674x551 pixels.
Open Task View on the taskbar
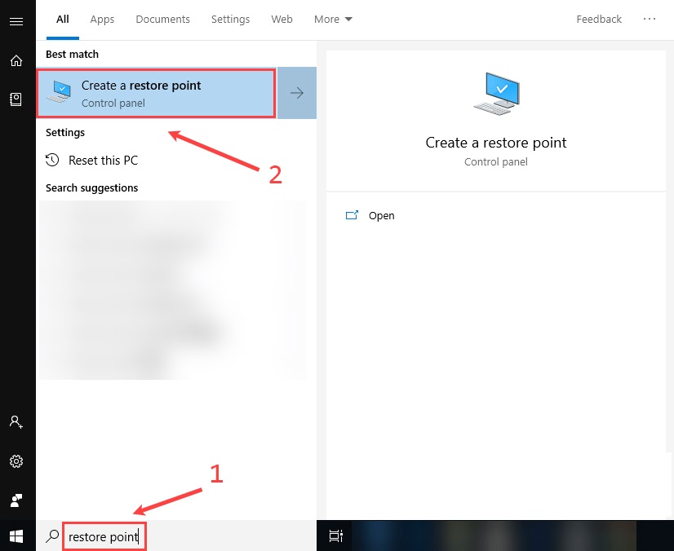coord(335,536)
